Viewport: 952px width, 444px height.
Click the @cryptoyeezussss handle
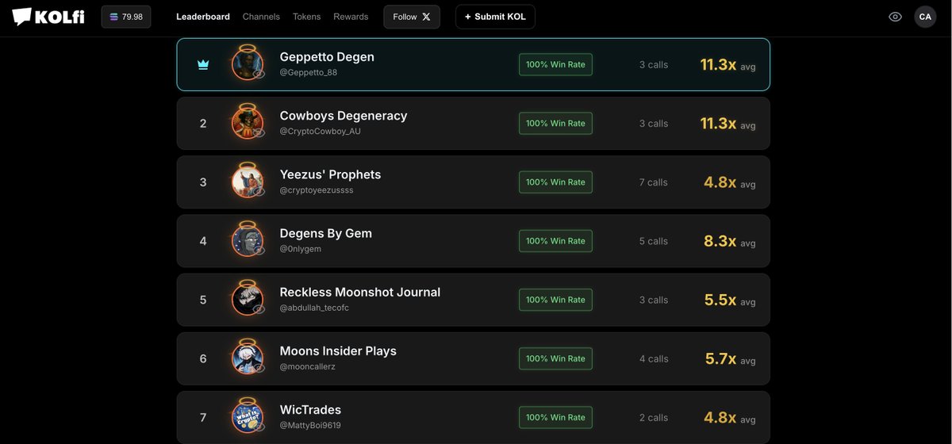[x=317, y=190]
